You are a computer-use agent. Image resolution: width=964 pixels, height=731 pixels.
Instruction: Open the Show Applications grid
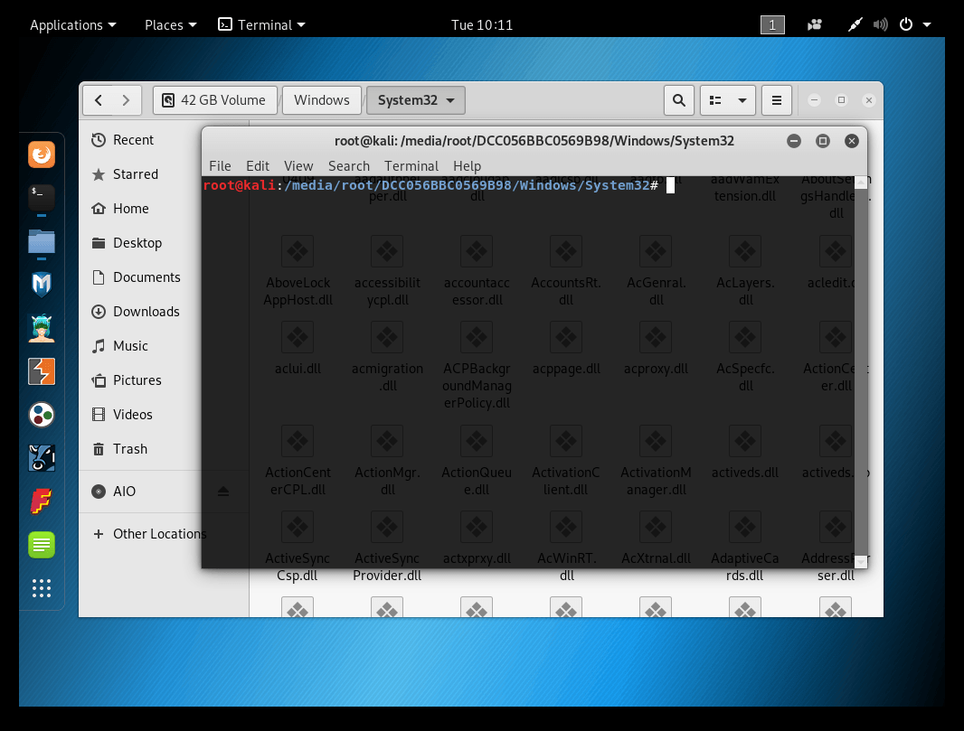pos(42,588)
